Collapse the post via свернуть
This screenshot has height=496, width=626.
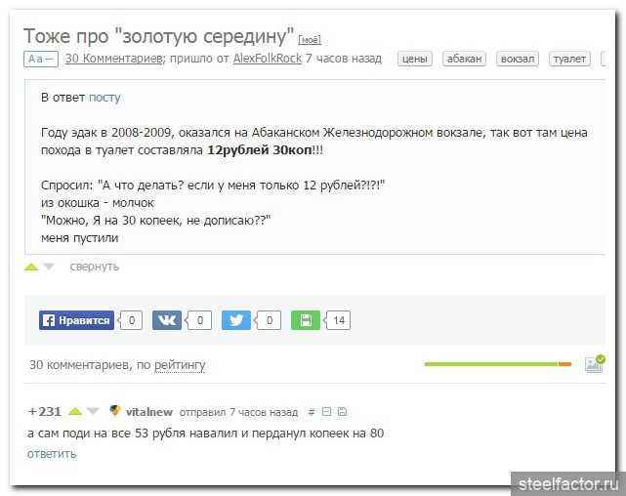click(95, 266)
